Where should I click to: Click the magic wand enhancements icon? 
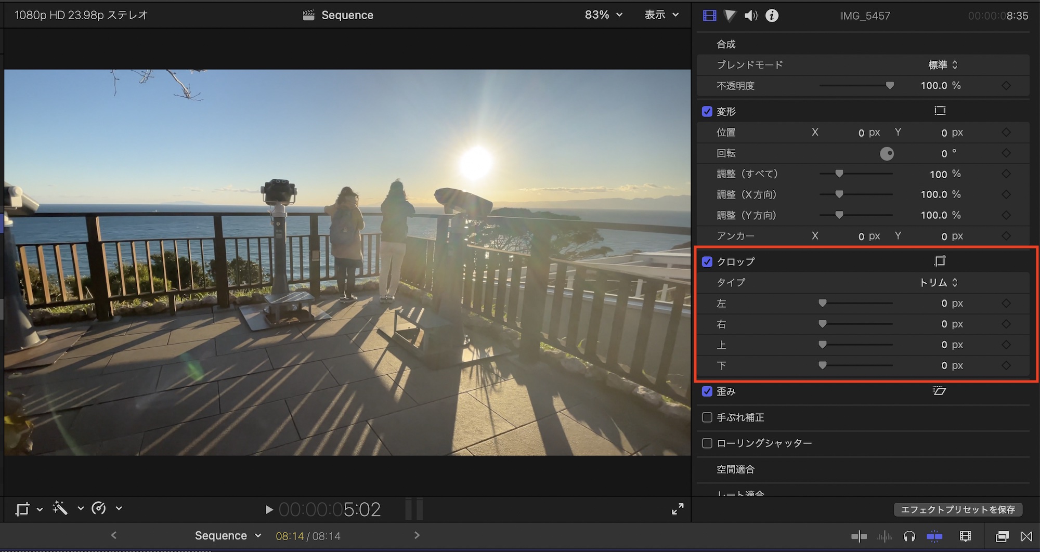60,508
